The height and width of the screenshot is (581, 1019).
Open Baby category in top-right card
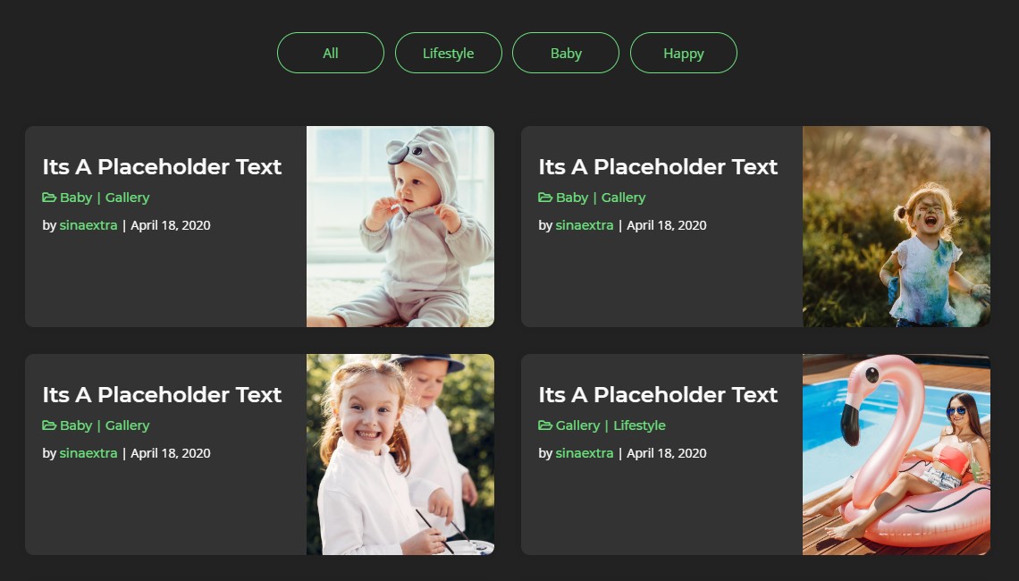pos(572,198)
